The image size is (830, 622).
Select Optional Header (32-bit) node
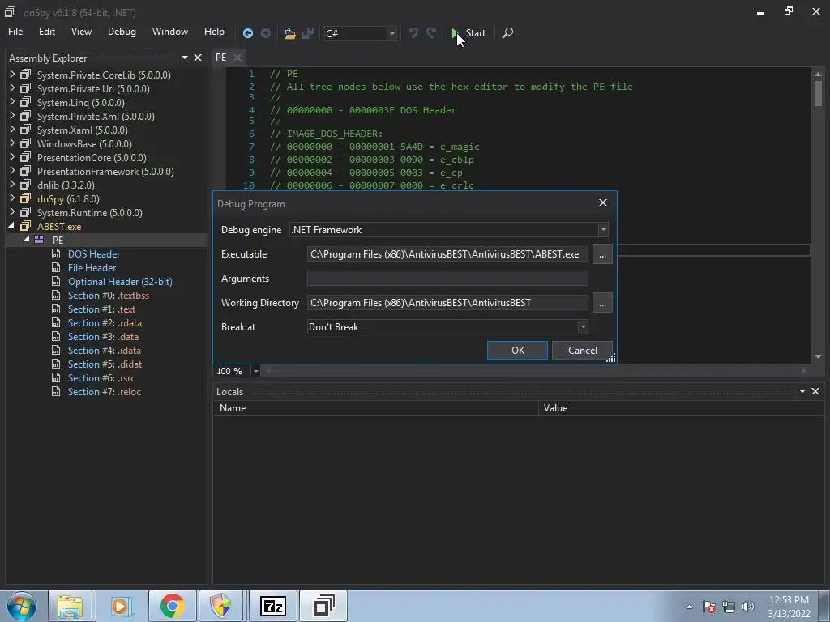(x=120, y=281)
